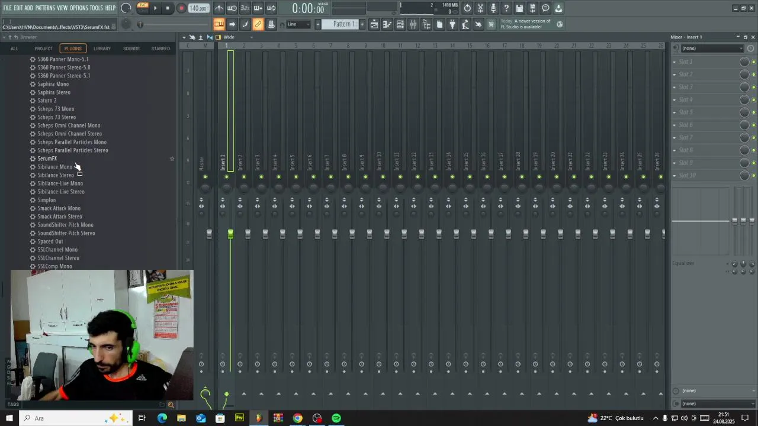
Task: Select Sibilance Stereo plugin
Action: point(56,175)
